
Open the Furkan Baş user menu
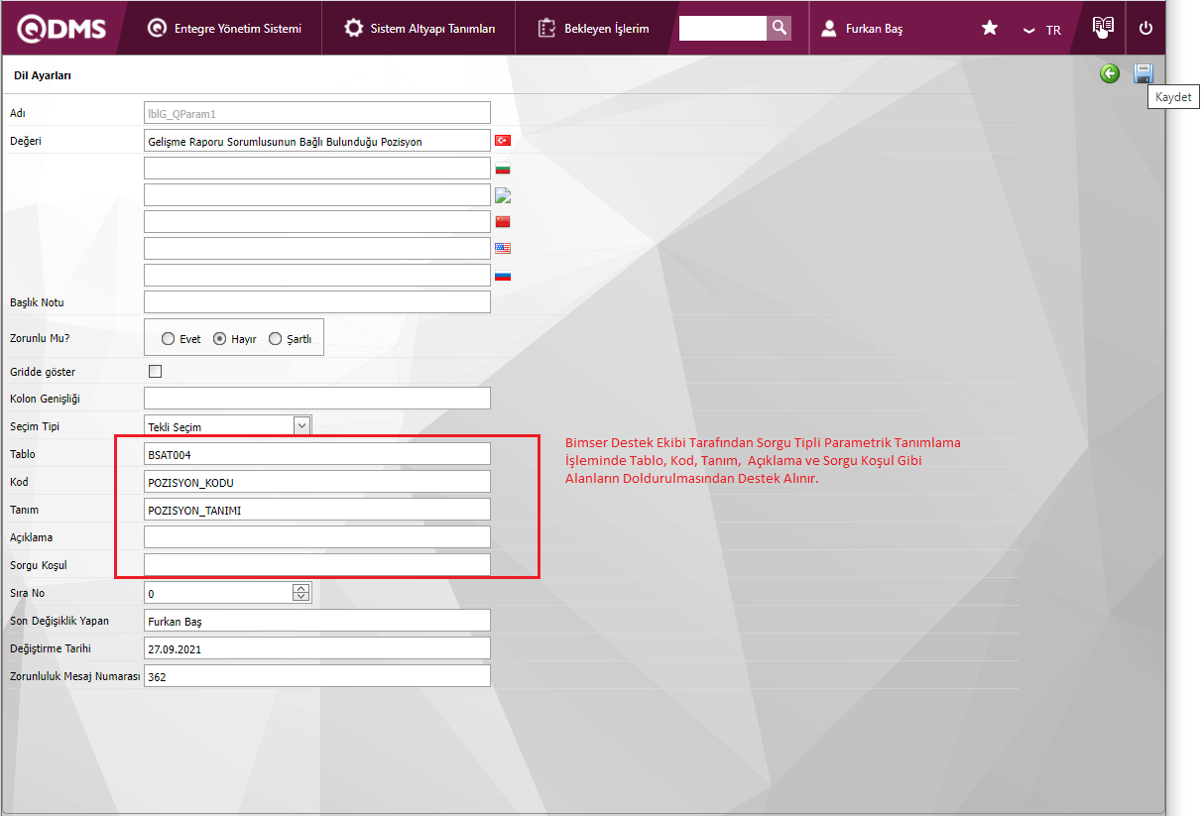tap(863, 29)
